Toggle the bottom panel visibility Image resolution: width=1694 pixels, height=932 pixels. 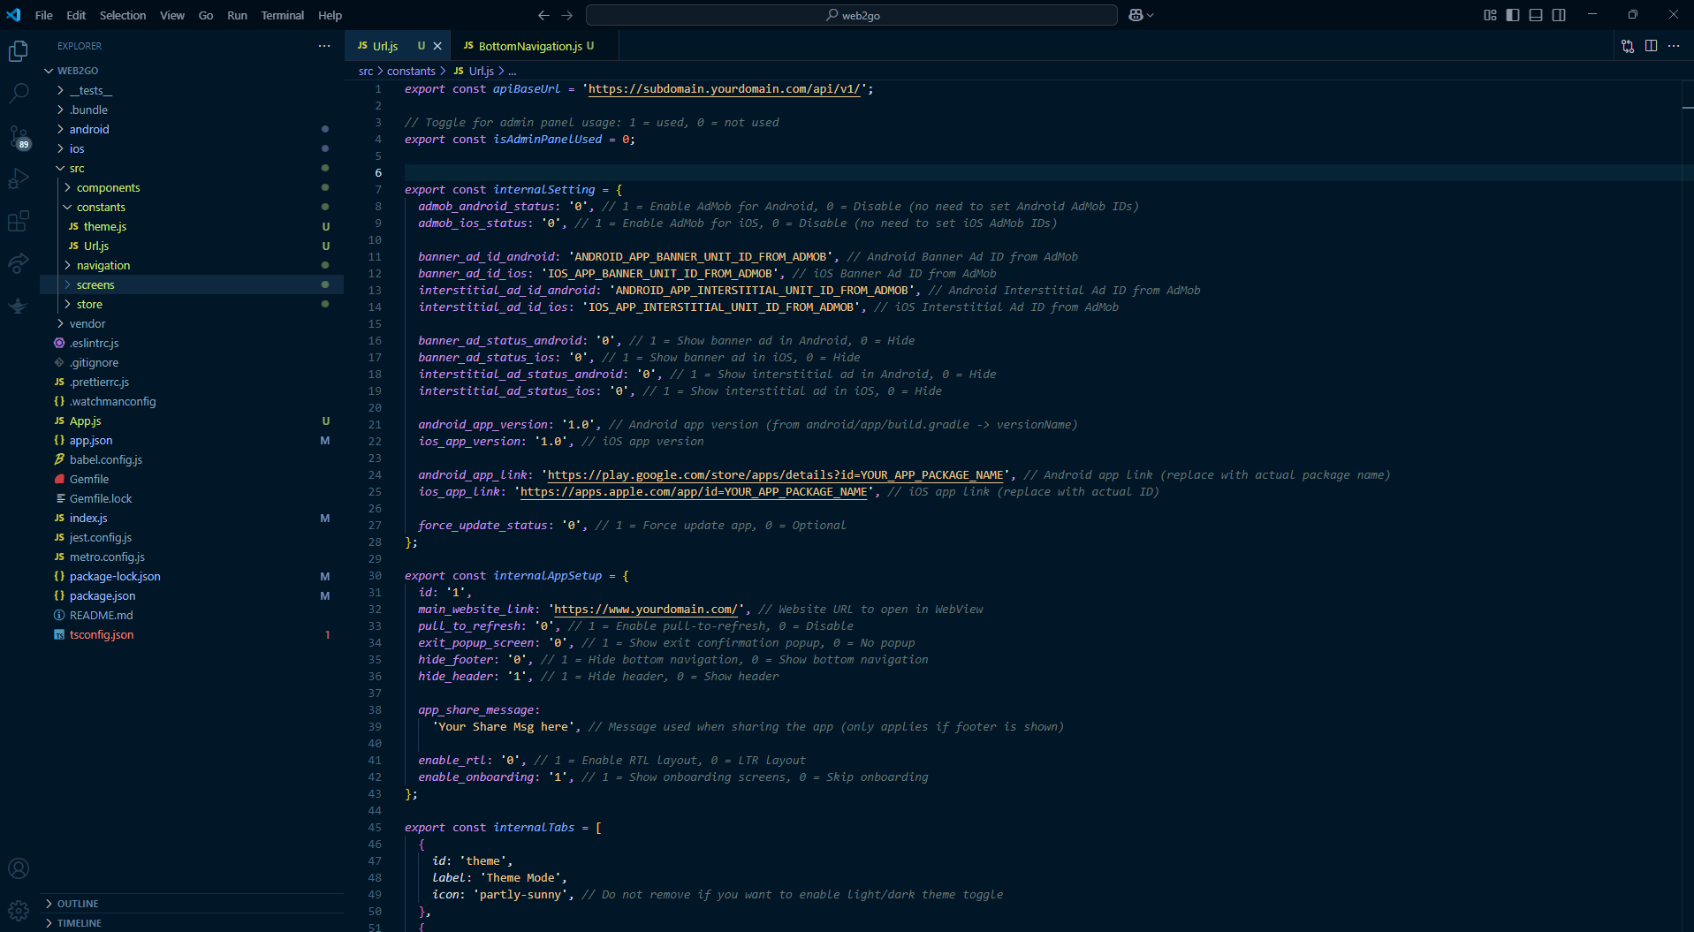pyautogui.click(x=1536, y=15)
